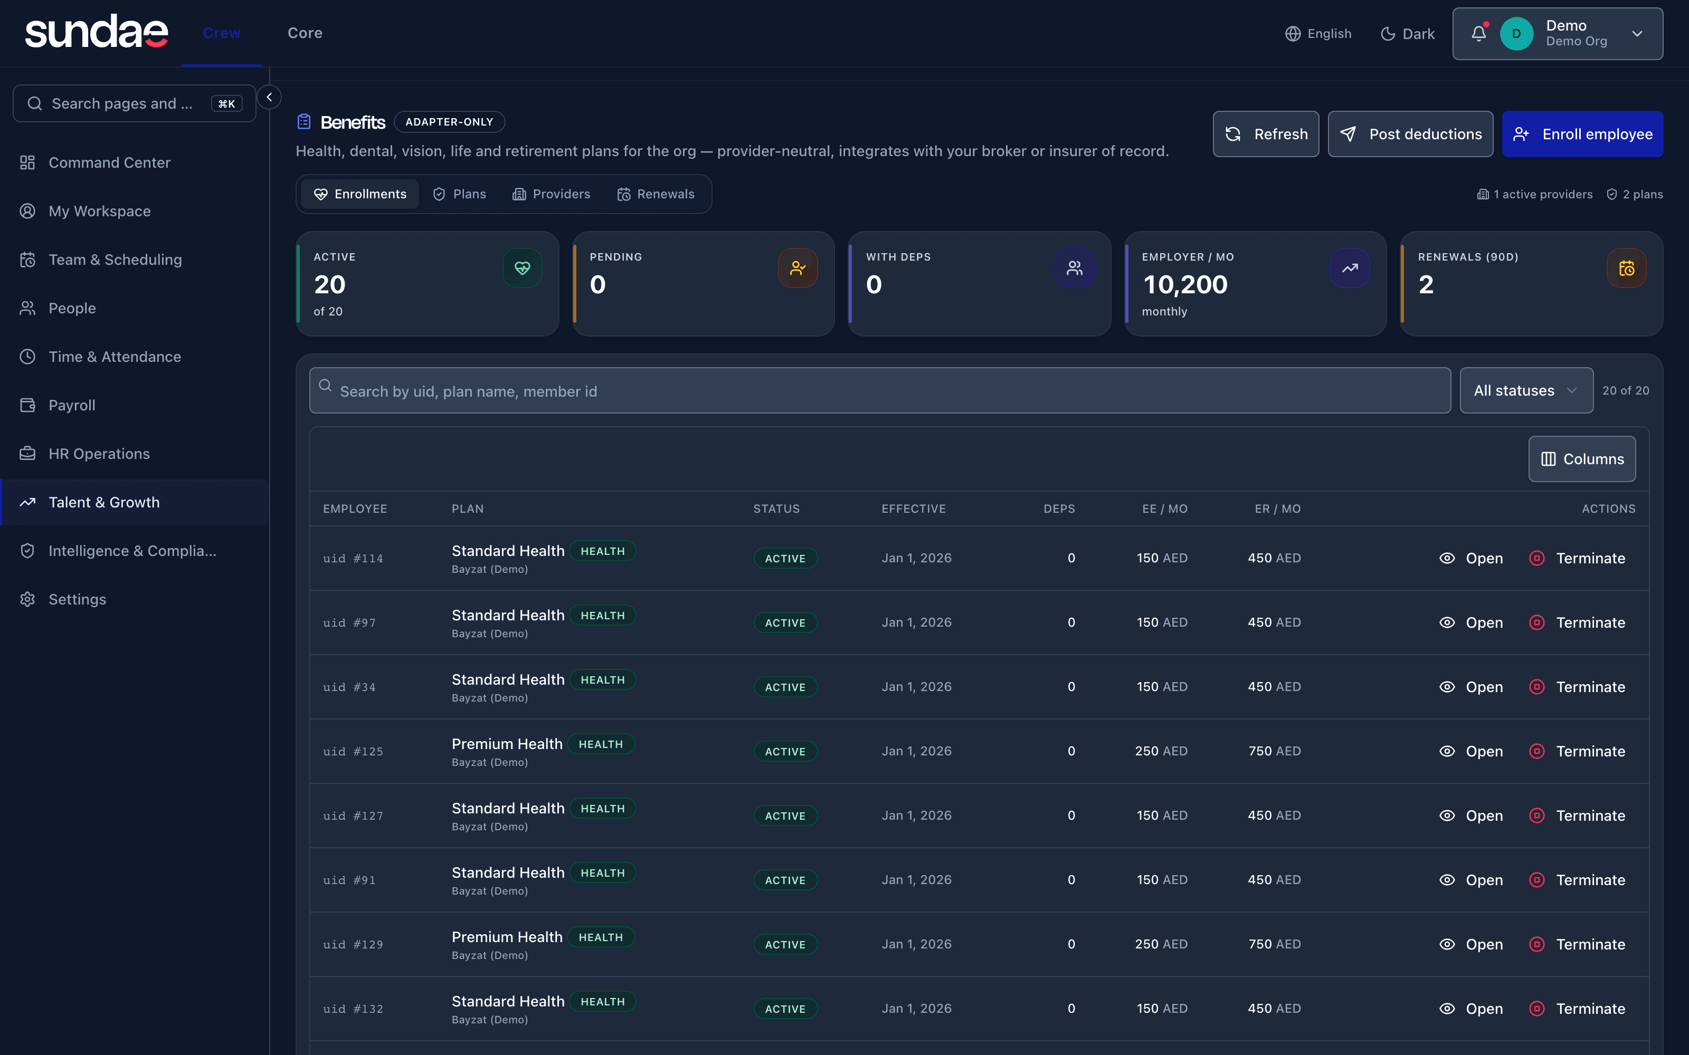Select the Plans tab
1689x1055 pixels.
pyautogui.click(x=459, y=194)
